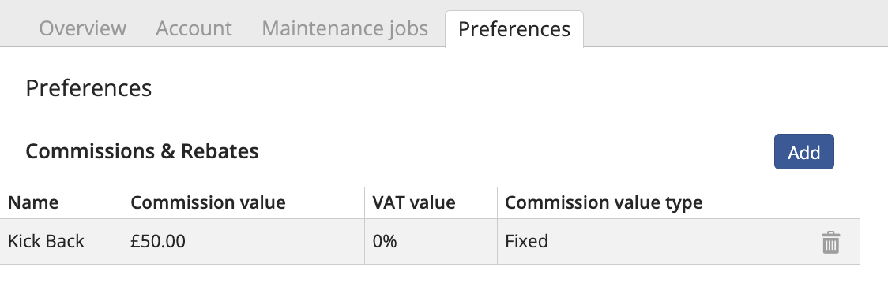Click the Preferences page heading
The image size is (888, 293).
click(x=89, y=89)
